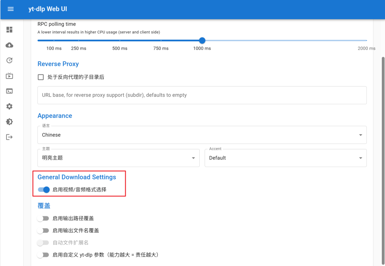Click the Reverse Proxy heading
Viewport: 385px width, 266px height.
coord(58,64)
